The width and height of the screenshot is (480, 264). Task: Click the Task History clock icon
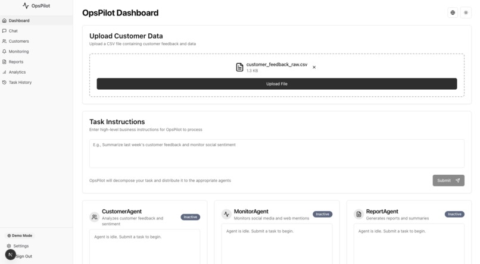click(4, 82)
